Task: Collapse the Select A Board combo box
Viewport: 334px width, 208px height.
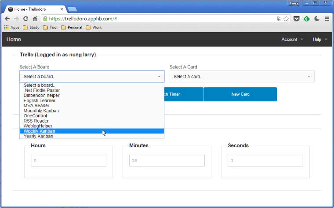Action: point(92,76)
